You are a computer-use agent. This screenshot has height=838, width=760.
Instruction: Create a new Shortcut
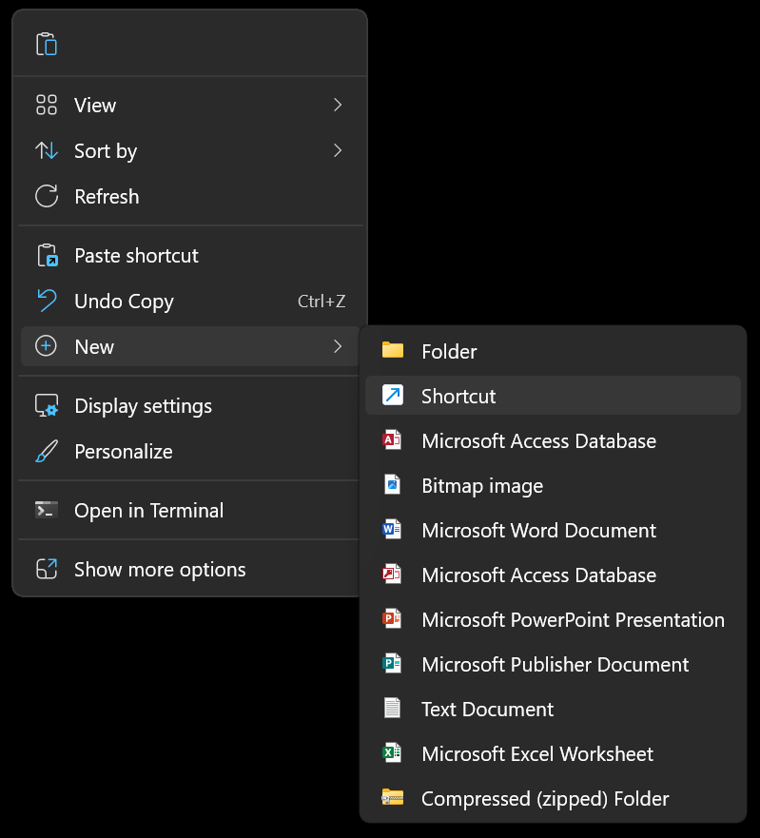click(458, 397)
